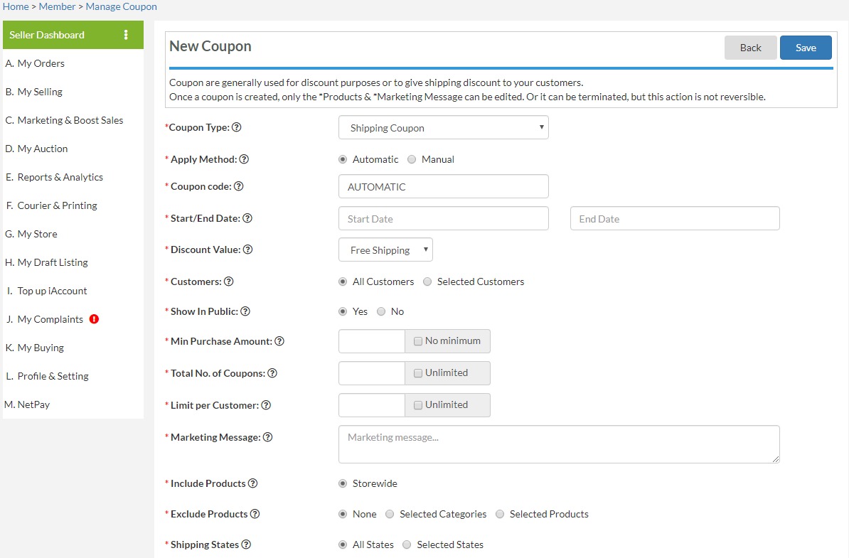Set Show In Public to Yes
849x558 pixels.
pos(343,311)
